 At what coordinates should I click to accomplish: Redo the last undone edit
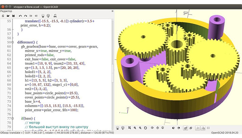click(25, 16)
